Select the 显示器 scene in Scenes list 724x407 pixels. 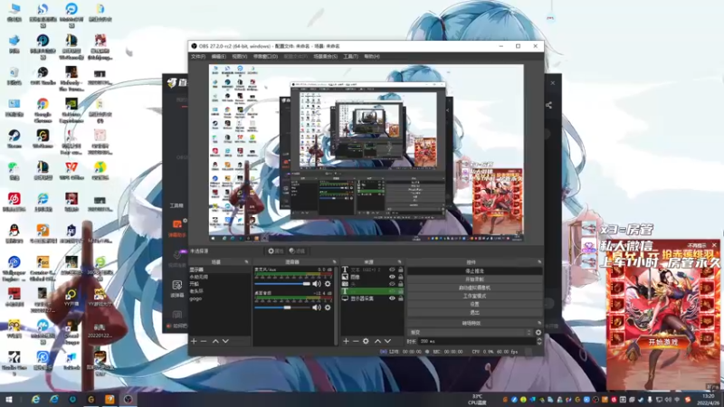click(x=219, y=270)
